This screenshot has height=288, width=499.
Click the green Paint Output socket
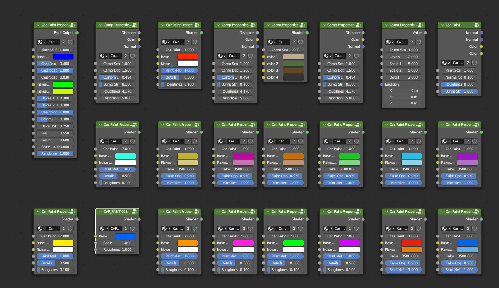(77, 33)
